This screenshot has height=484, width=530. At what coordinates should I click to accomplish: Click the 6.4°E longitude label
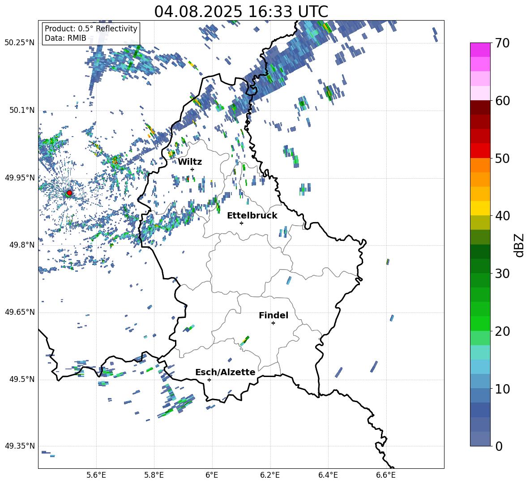coord(328,475)
